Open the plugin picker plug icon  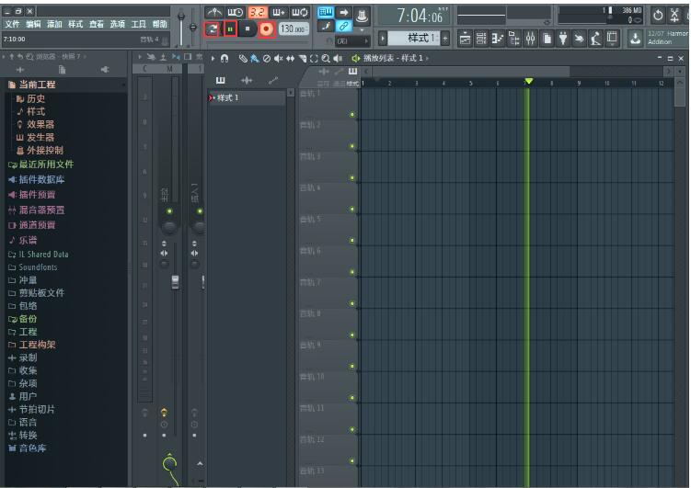(563, 39)
